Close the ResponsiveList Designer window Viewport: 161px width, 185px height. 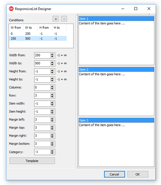149,9
